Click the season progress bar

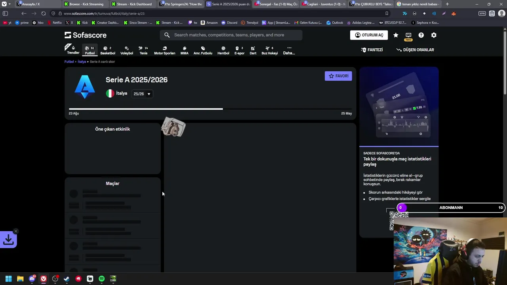[210, 109]
